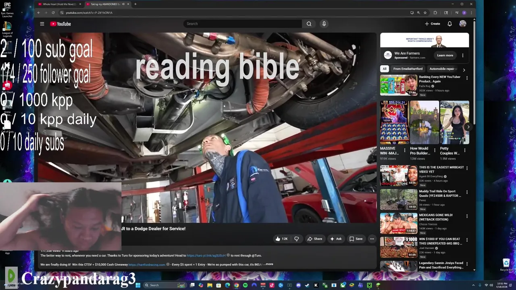Viewport: 516px width, 290px height.
Task: Open options for Ranking Every NEW YouTuber Product
Action: click(x=467, y=79)
